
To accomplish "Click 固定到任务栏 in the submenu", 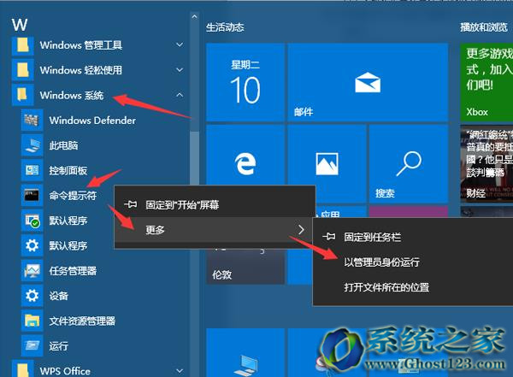I will (373, 236).
